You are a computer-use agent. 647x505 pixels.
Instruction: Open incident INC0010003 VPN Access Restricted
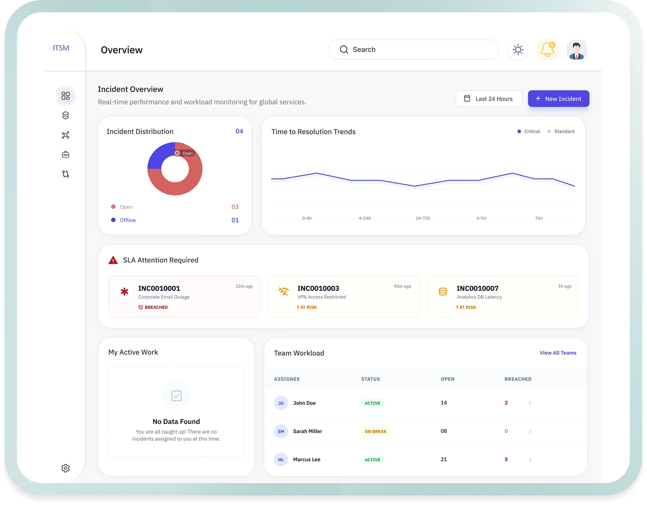point(343,296)
